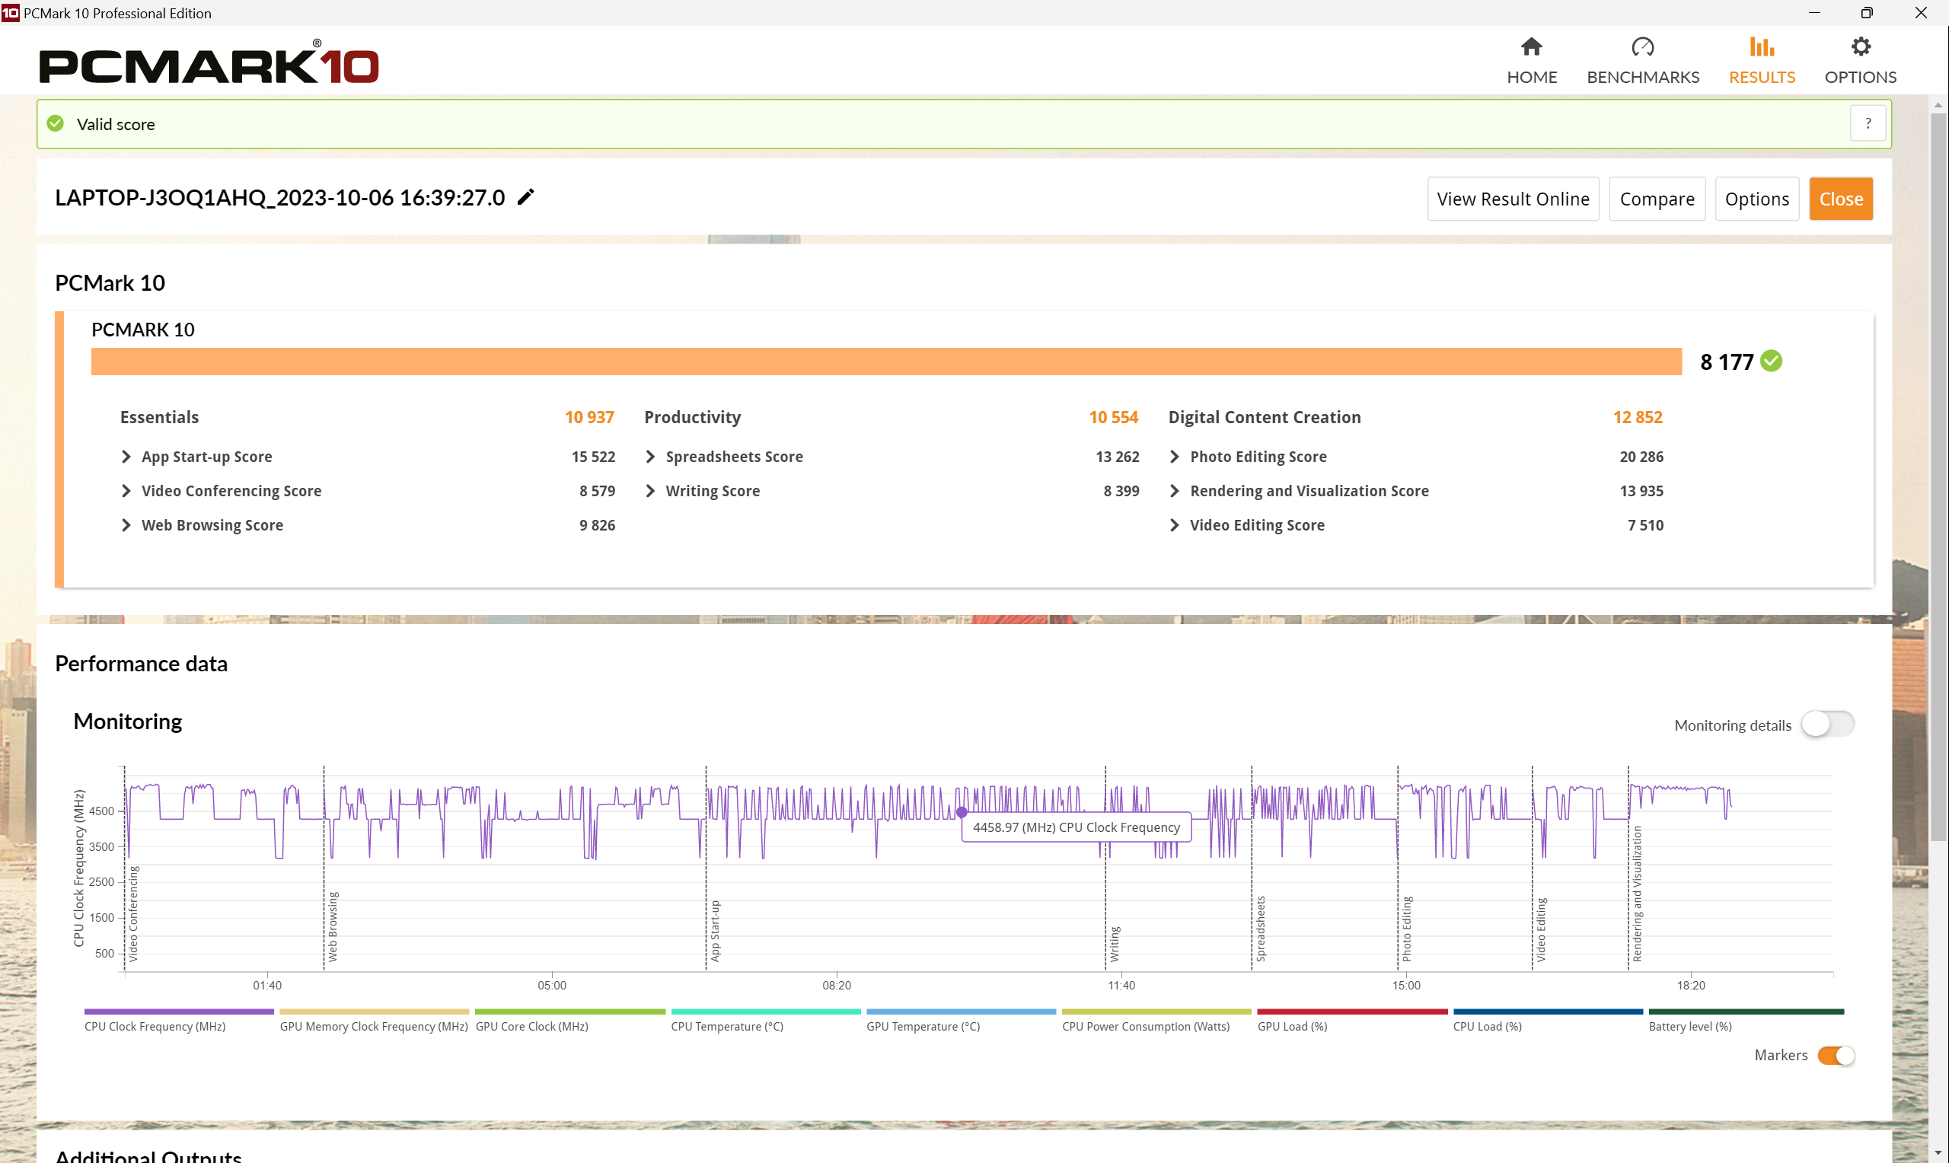
Task: Switch to the BENCHMARKS tab label
Action: [1643, 77]
